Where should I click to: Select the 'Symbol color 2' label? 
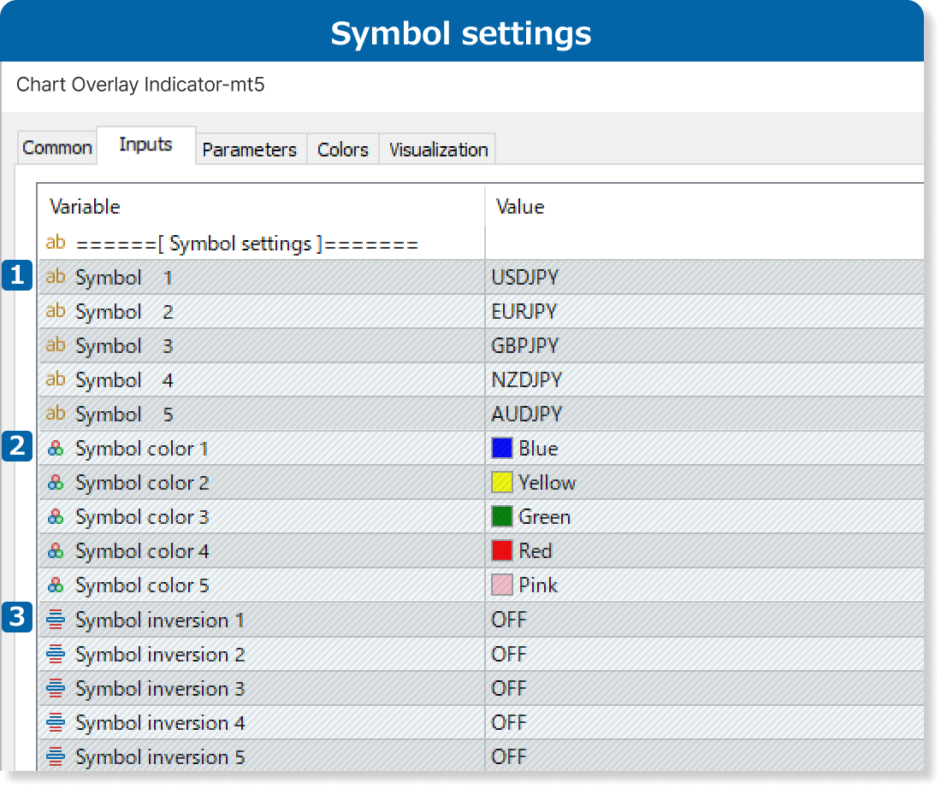[x=142, y=483]
